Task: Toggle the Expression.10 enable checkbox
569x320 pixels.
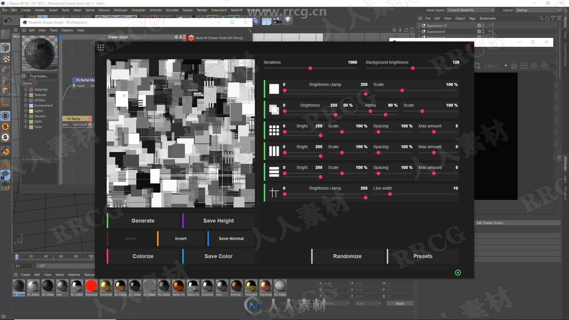Action: click(x=479, y=26)
